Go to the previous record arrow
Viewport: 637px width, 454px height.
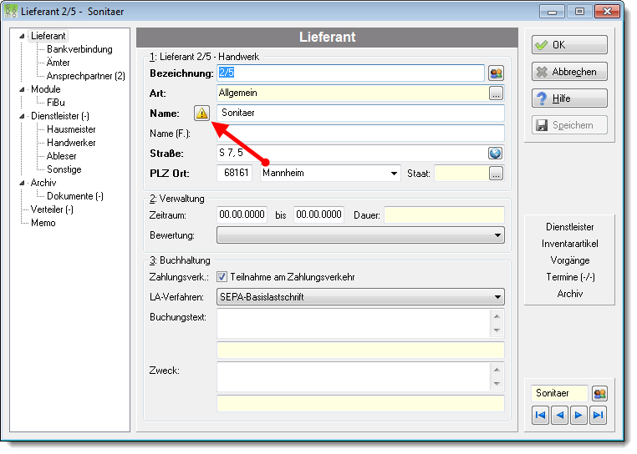point(560,415)
